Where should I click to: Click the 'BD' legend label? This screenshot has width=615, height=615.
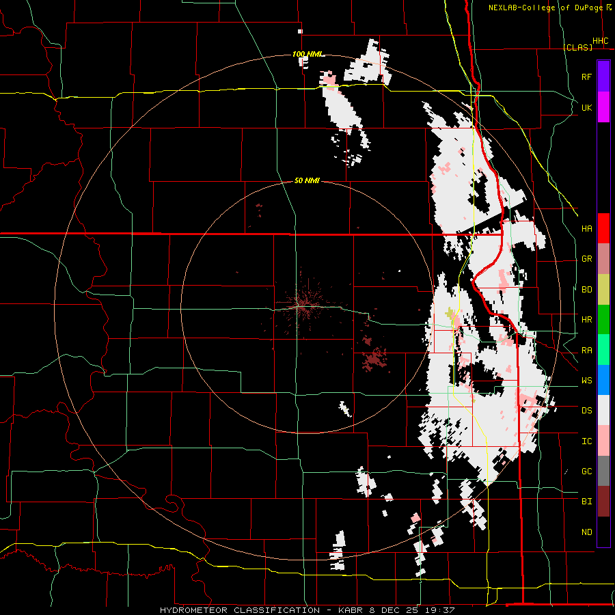(x=586, y=290)
